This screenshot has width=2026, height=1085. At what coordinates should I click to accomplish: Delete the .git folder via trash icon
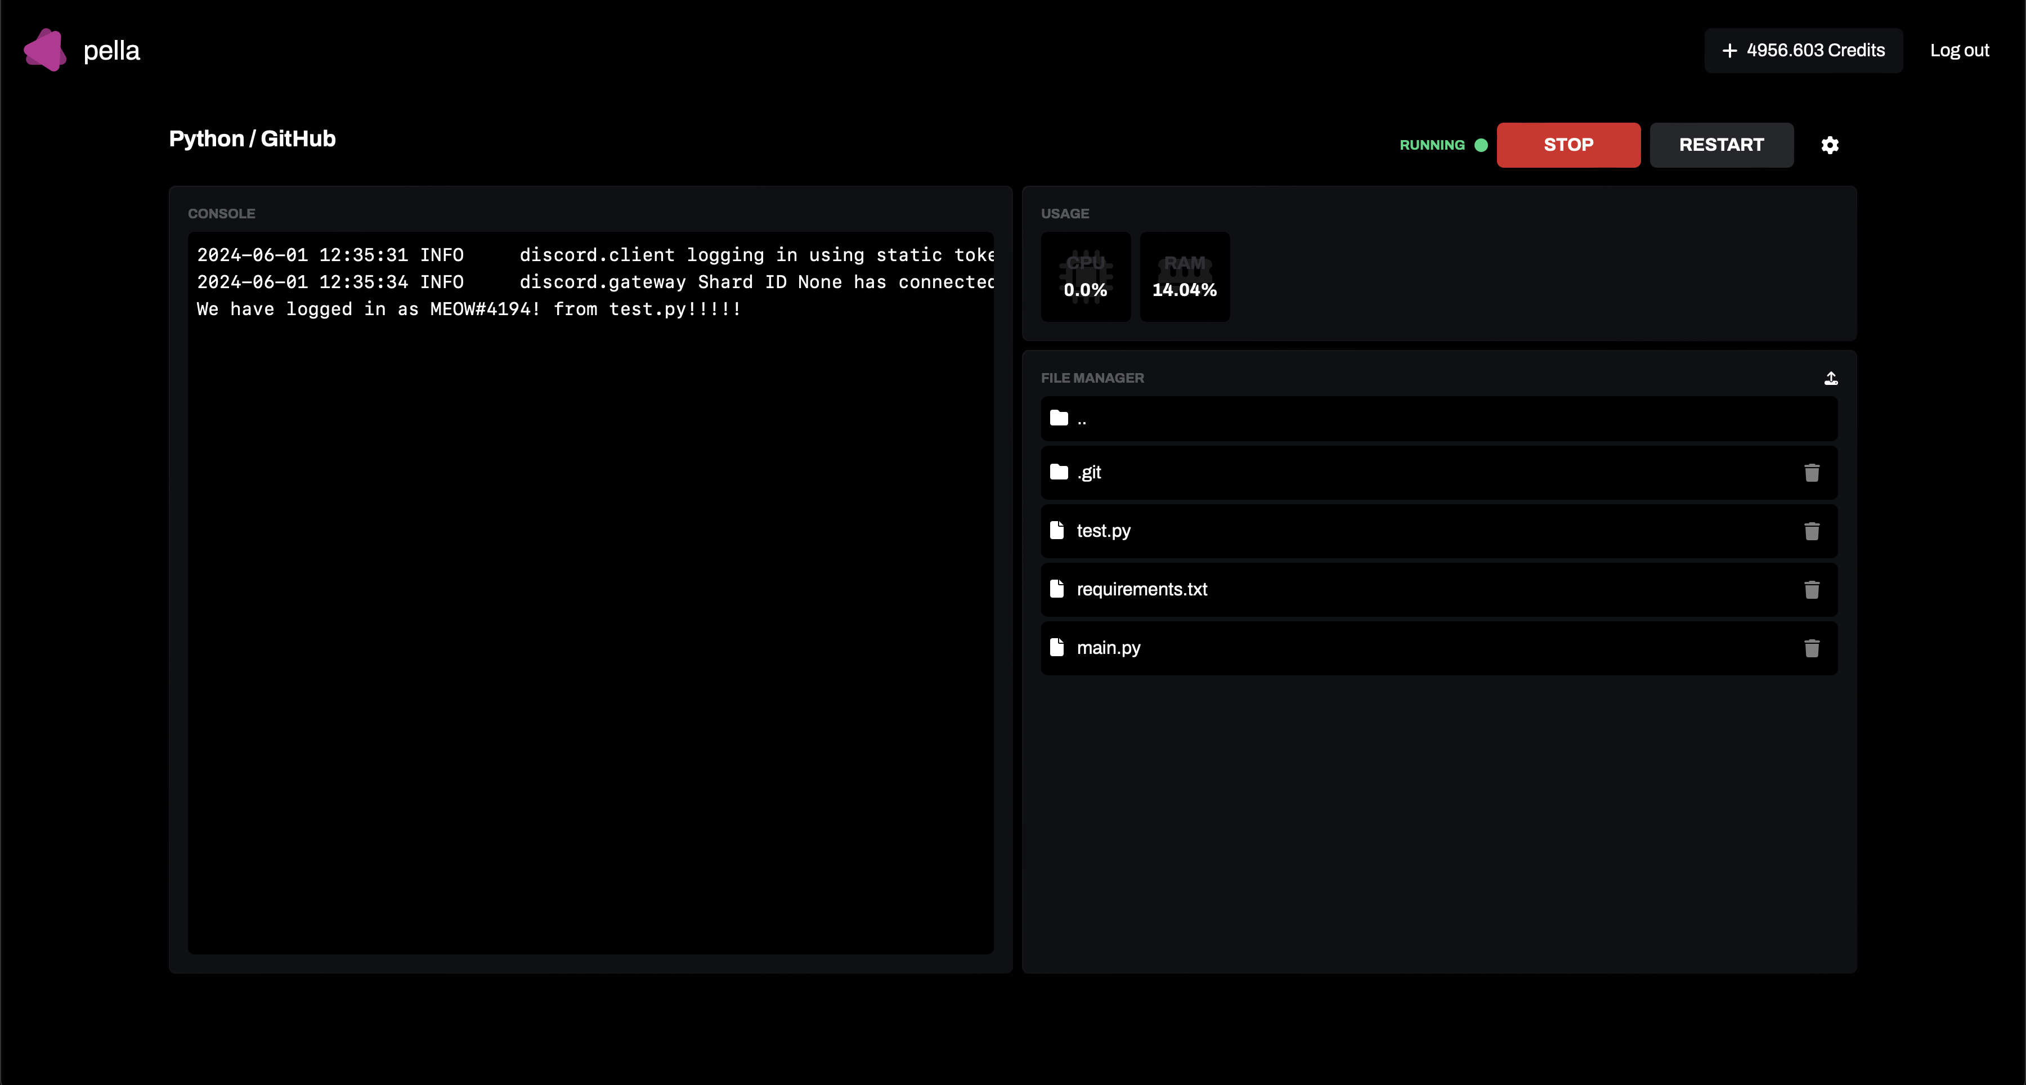1812,473
